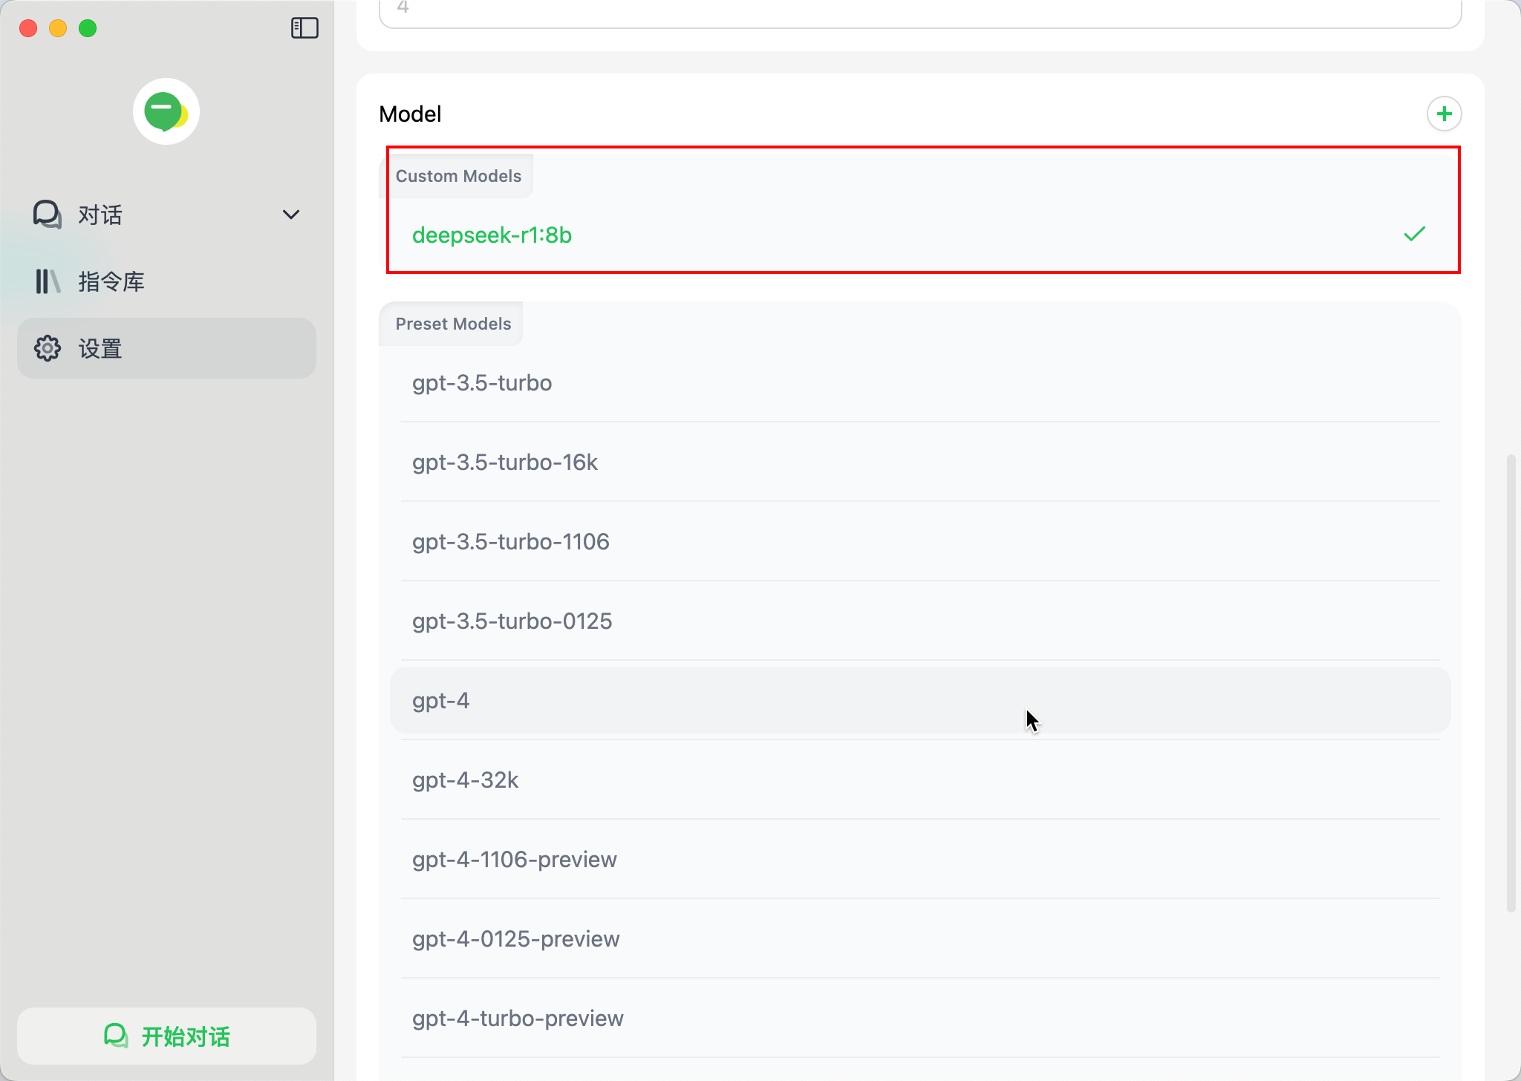Select gpt-4-1106-preview from the list
Screen dimensions: 1521x1081
[x=515, y=860]
